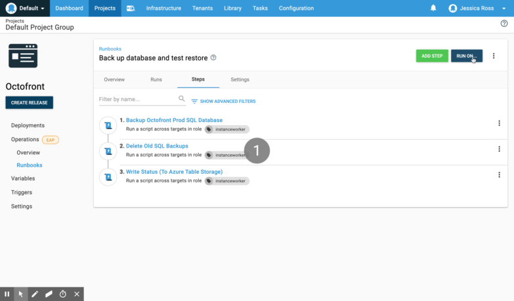Viewport: 514px width, 301px height.
Task: Click the Projects breadcrumb above Default Project Group
Action: click(14, 20)
